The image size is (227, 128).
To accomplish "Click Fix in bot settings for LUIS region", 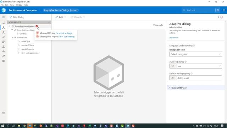I will click(x=66, y=37).
